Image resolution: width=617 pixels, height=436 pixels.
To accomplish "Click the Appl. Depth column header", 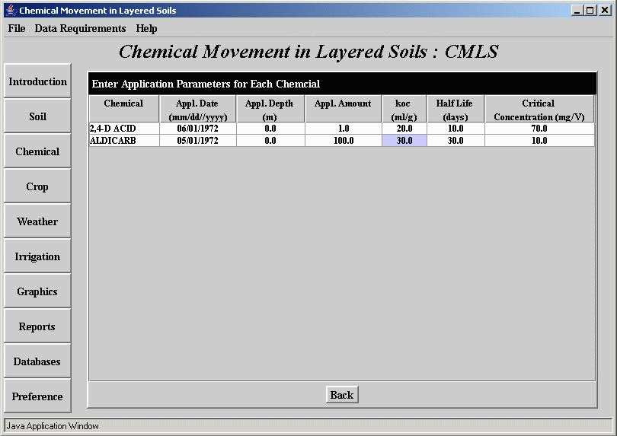I will point(270,109).
